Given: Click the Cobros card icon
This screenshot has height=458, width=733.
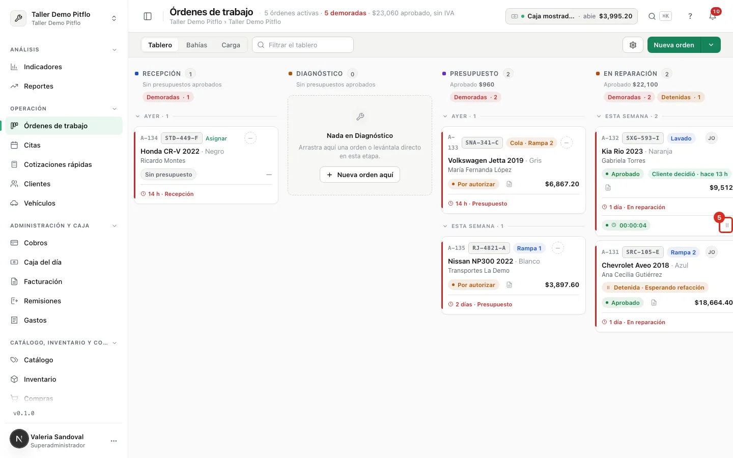Looking at the screenshot, I should [14, 243].
